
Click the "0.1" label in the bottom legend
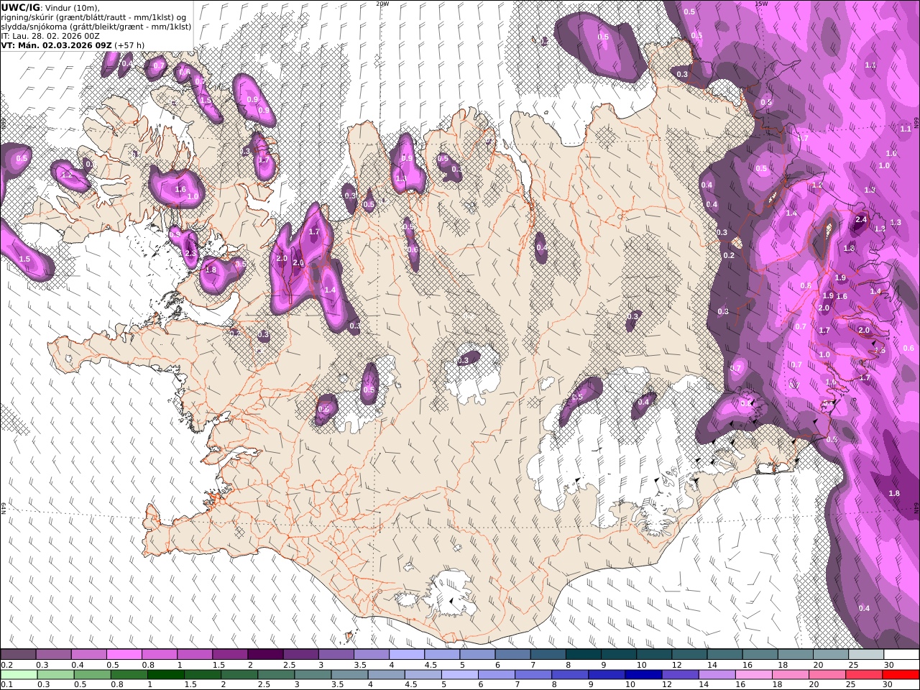coord(6,685)
